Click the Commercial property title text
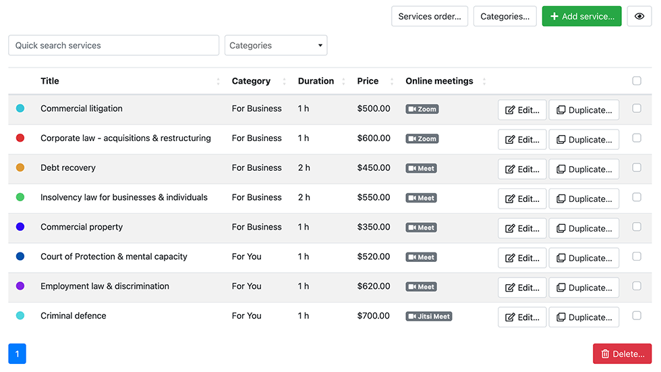The width and height of the screenshot is (661, 372). [82, 227]
